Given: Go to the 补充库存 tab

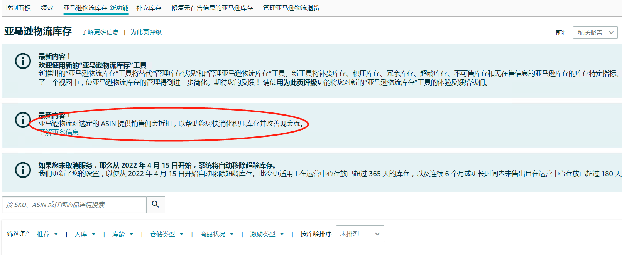Looking at the screenshot, I should click(149, 8).
